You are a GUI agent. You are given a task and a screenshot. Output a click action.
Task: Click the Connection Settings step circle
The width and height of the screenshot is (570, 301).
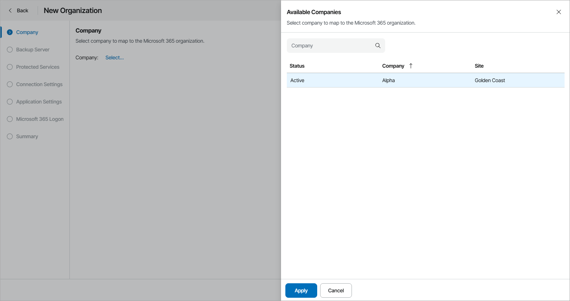(10, 84)
